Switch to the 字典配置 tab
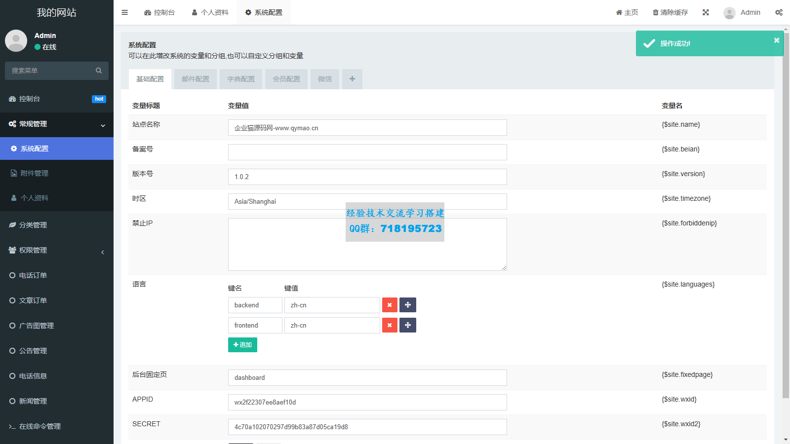 click(241, 79)
